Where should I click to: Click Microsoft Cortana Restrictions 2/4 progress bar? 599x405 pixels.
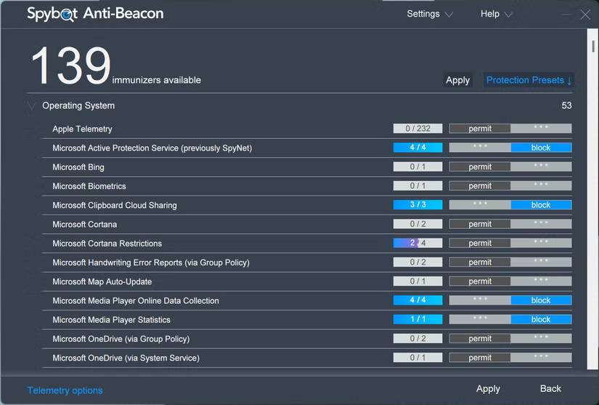click(417, 243)
